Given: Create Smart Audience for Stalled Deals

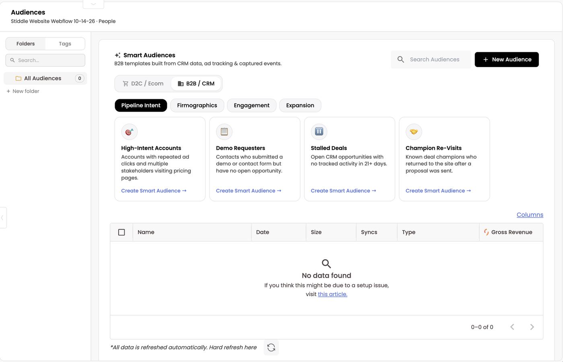Looking at the screenshot, I should 343,191.
